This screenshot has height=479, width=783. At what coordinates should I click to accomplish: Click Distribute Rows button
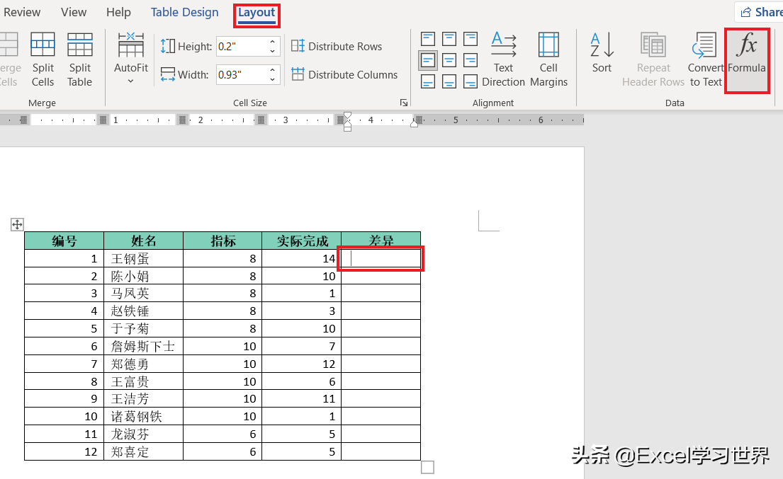coord(337,47)
